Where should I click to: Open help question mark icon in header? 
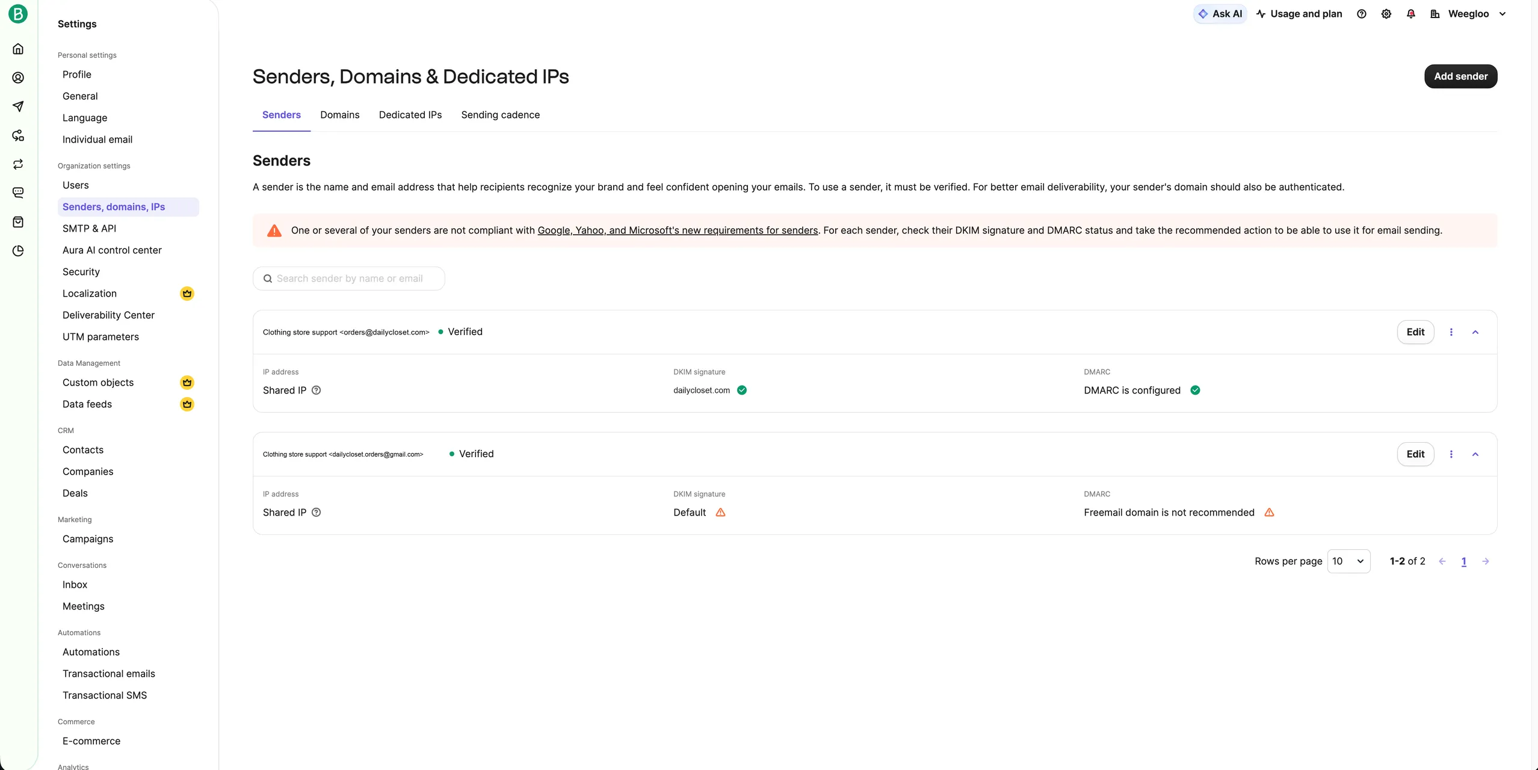1362,14
